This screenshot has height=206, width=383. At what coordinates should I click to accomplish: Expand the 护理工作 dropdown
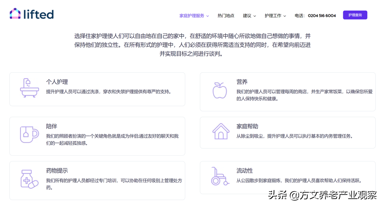273,15
